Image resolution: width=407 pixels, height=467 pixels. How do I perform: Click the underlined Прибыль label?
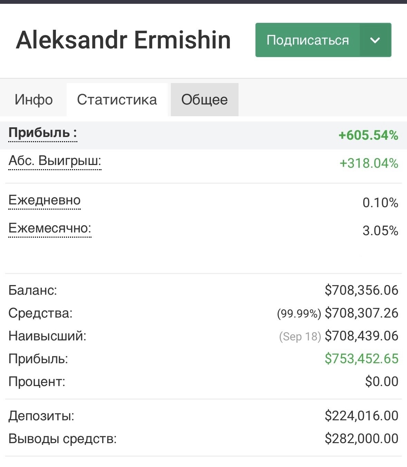click(x=42, y=133)
